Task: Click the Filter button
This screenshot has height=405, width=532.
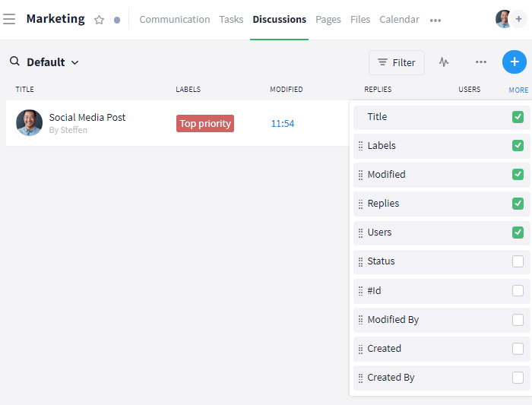Action: tap(396, 62)
